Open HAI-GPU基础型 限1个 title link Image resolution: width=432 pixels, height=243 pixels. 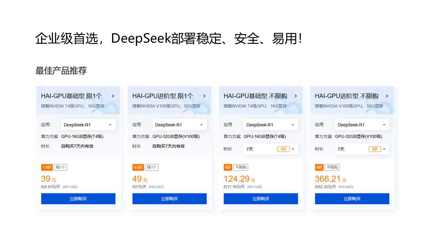click(72, 96)
